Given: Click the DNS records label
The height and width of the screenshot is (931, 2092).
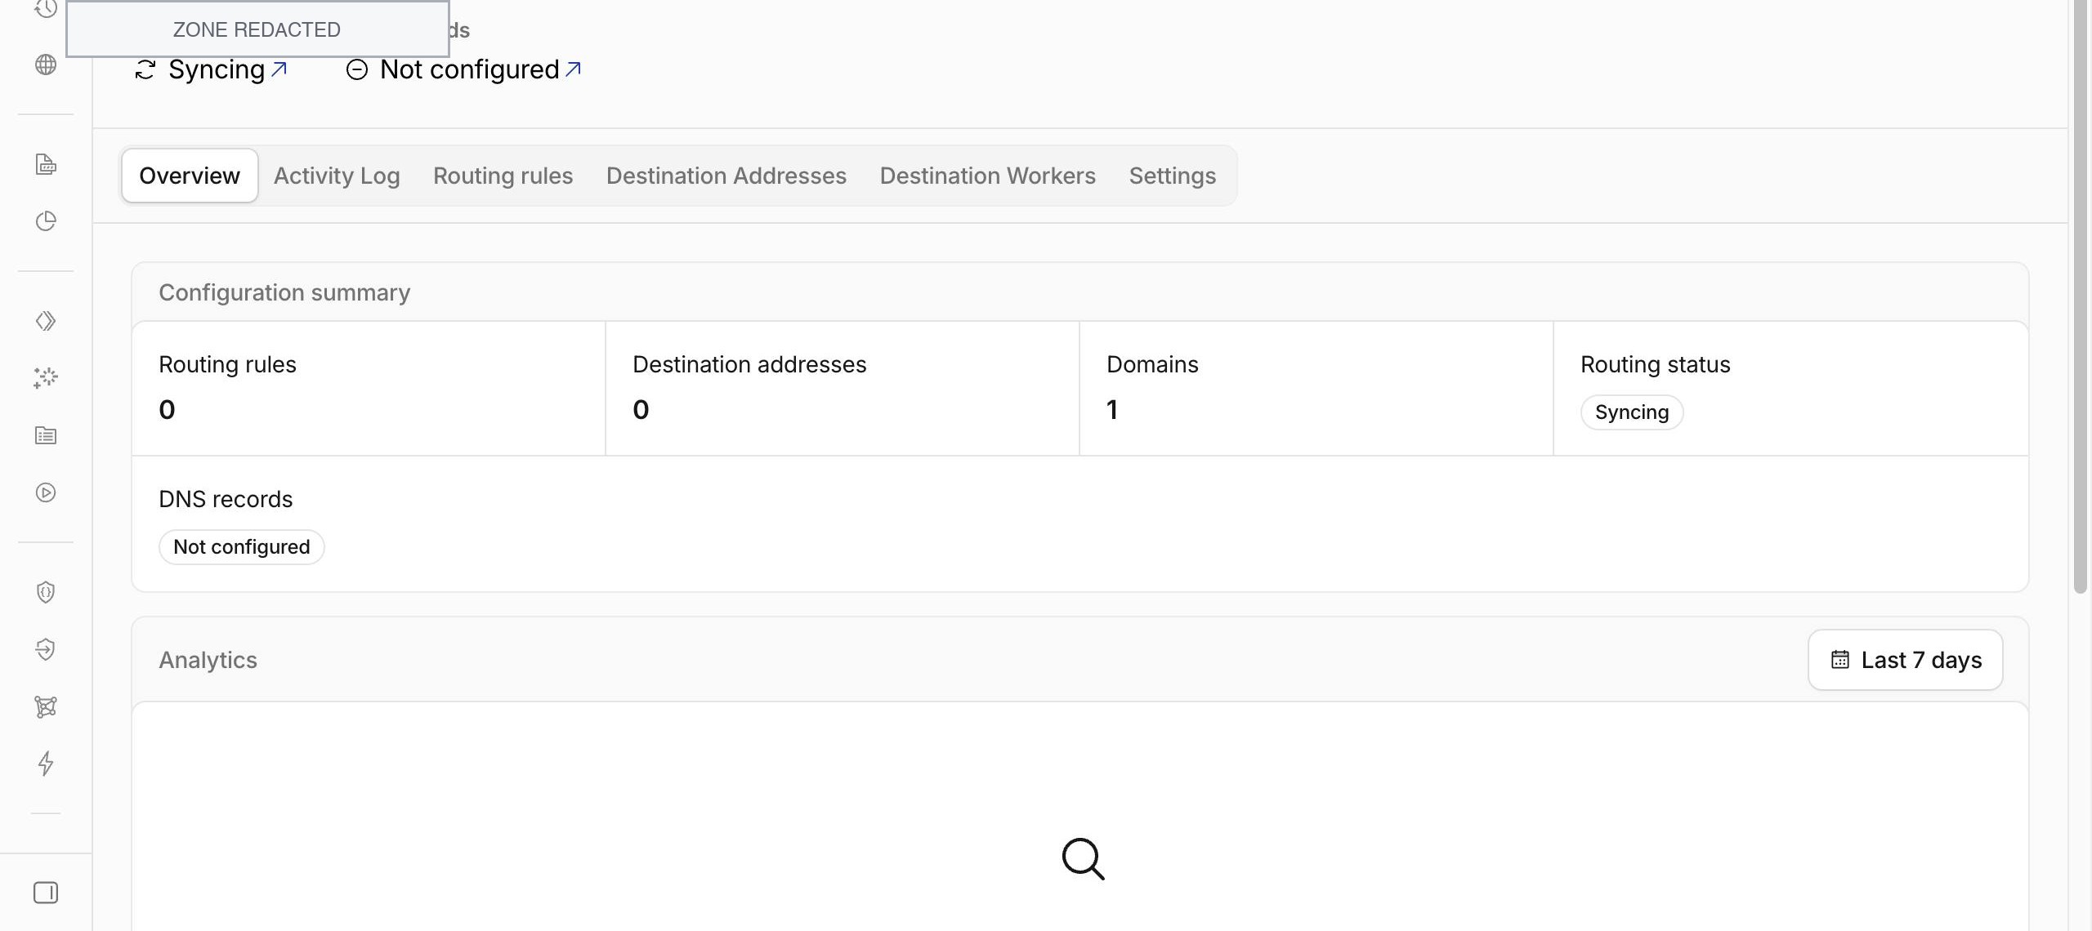Looking at the screenshot, I should pyautogui.click(x=226, y=499).
